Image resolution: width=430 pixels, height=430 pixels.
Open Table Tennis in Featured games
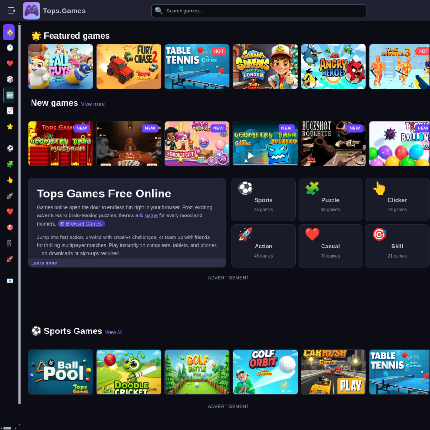click(197, 66)
